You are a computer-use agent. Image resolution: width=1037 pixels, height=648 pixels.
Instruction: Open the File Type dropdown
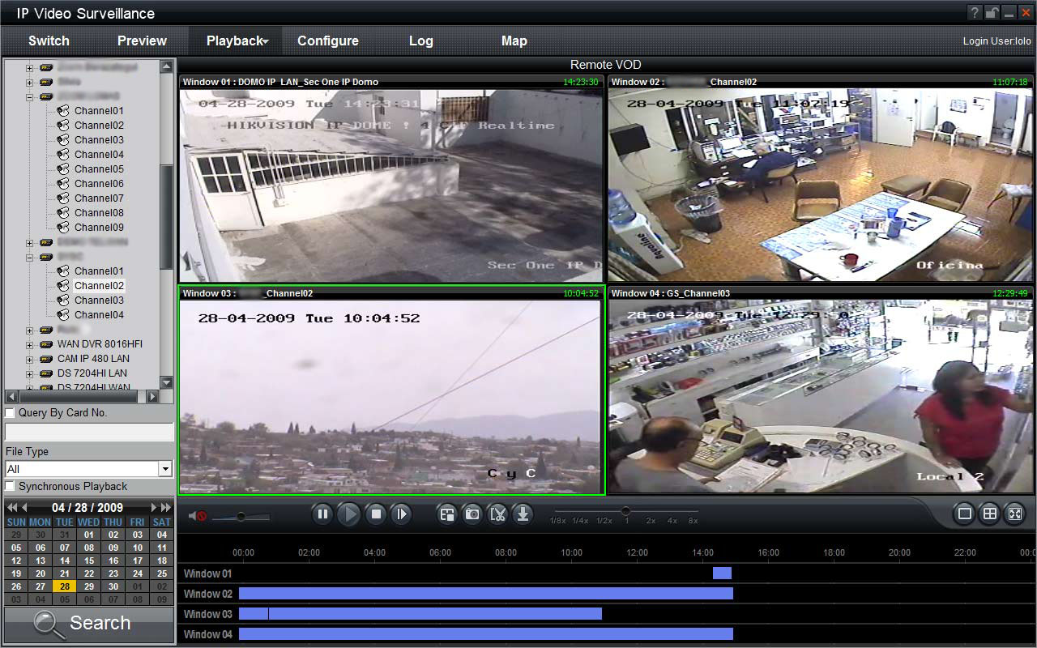(x=165, y=469)
